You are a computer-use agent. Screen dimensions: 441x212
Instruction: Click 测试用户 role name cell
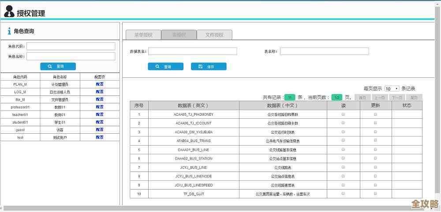click(x=60, y=137)
